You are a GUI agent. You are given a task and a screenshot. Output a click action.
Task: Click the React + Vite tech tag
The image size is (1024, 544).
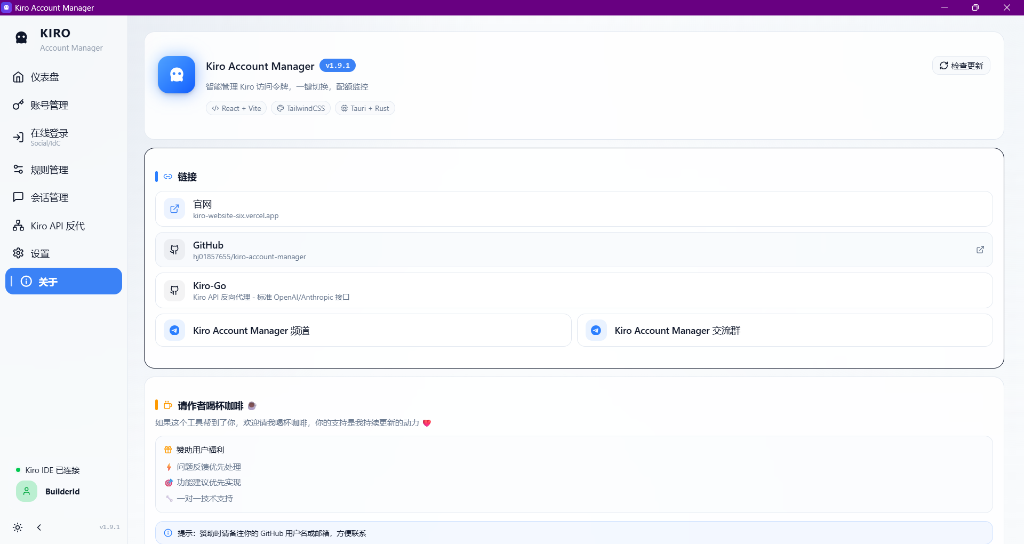point(236,108)
